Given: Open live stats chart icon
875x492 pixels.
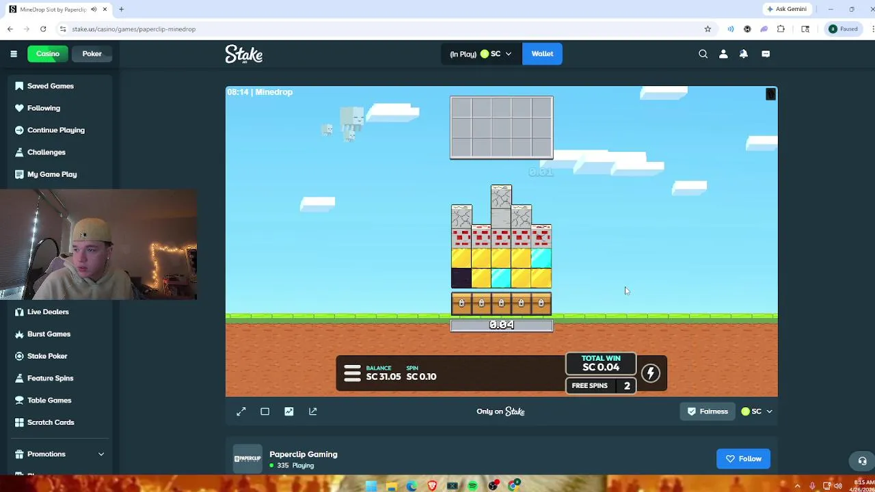Looking at the screenshot, I should [x=289, y=411].
